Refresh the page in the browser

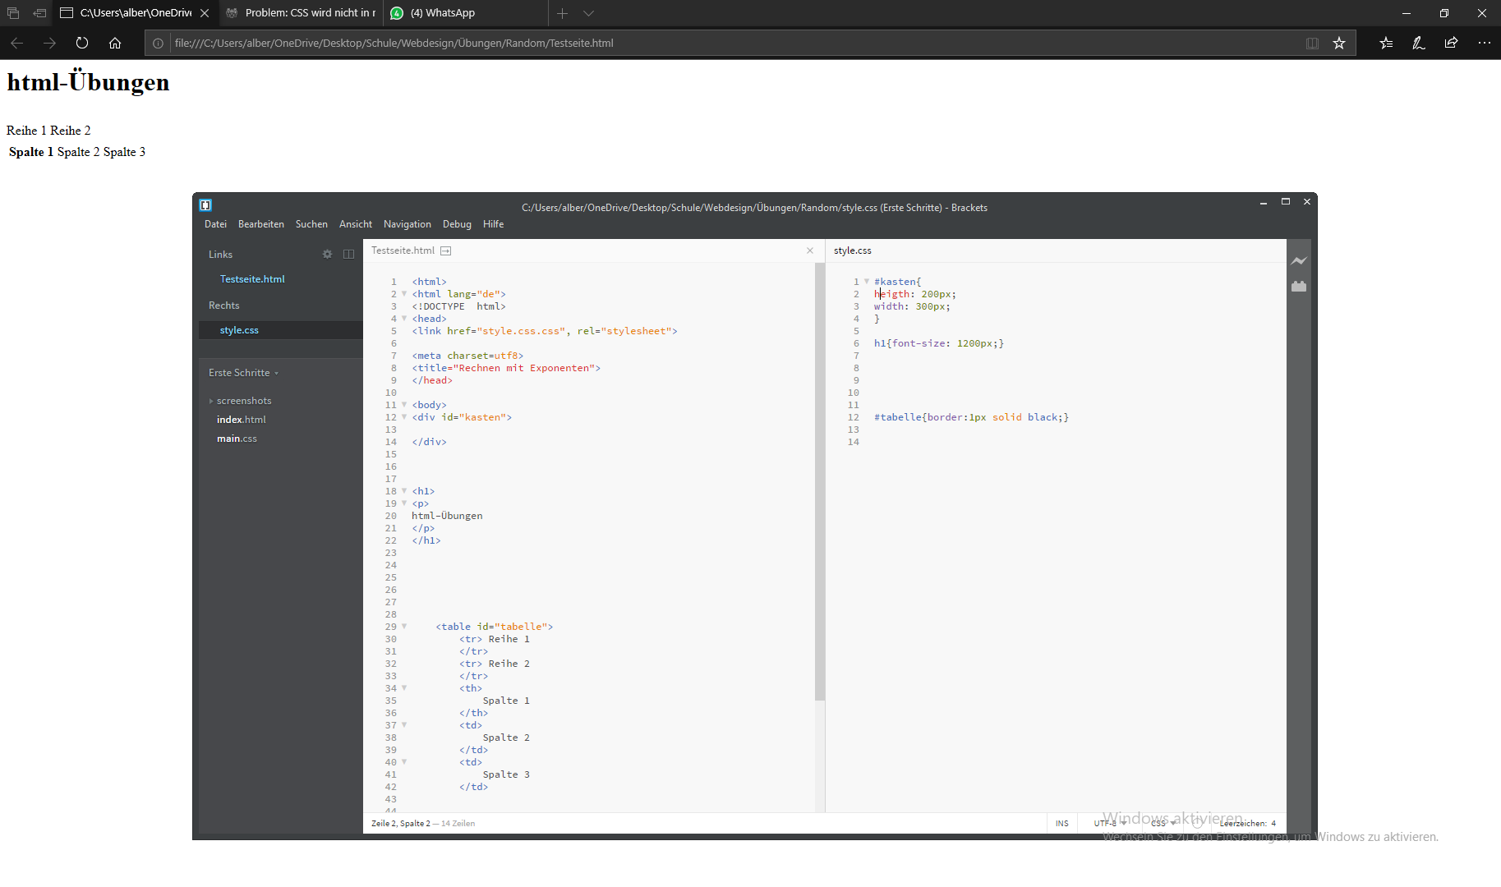point(82,44)
